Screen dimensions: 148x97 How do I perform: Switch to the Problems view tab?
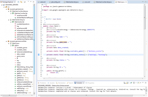(42, 83)
